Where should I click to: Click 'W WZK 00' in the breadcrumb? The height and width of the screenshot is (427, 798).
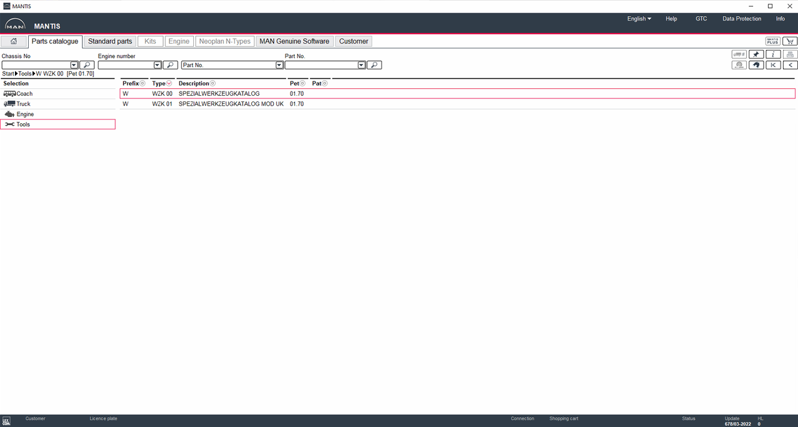(50, 74)
